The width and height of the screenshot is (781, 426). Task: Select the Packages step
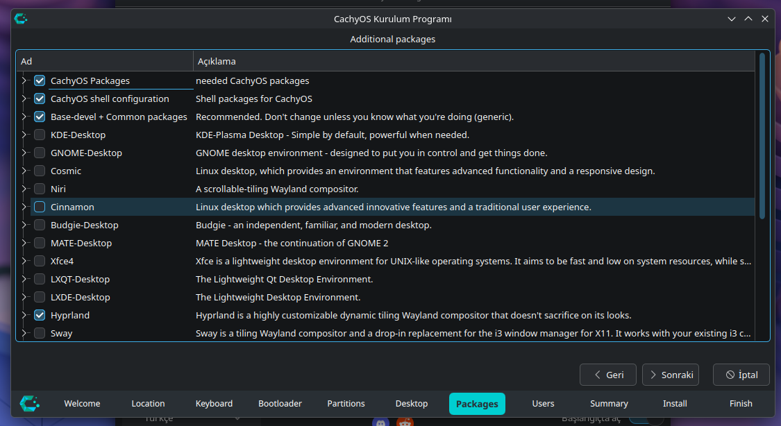tap(477, 404)
